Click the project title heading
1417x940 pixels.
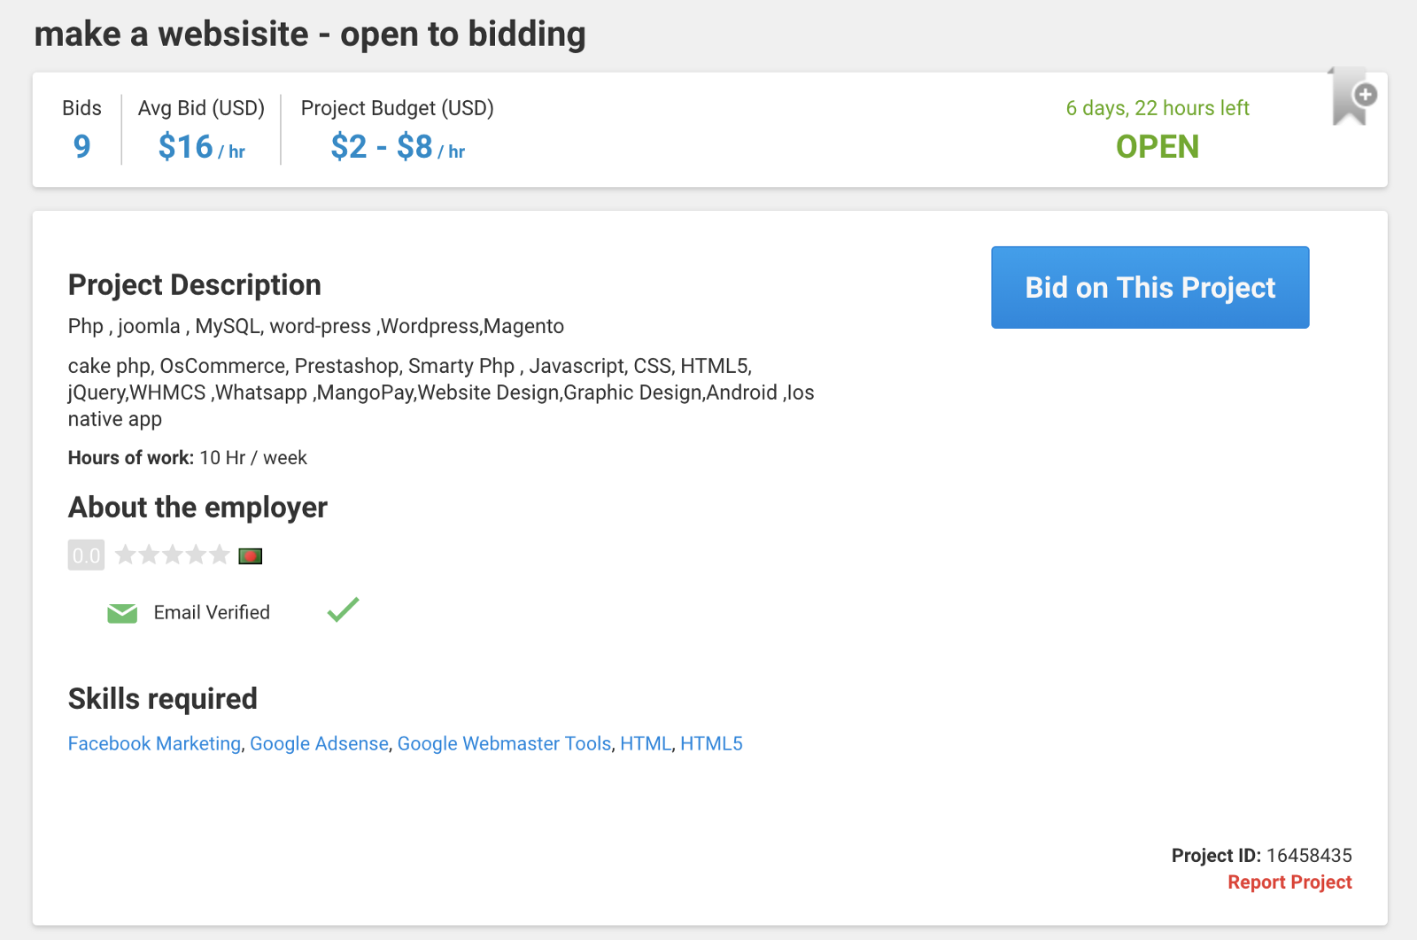pyautogui.click(x=310, y=35)
